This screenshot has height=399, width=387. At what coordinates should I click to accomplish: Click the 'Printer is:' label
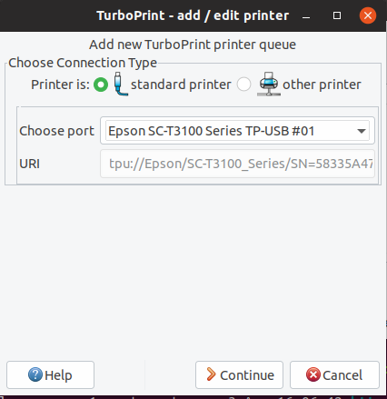click(60, 85)
